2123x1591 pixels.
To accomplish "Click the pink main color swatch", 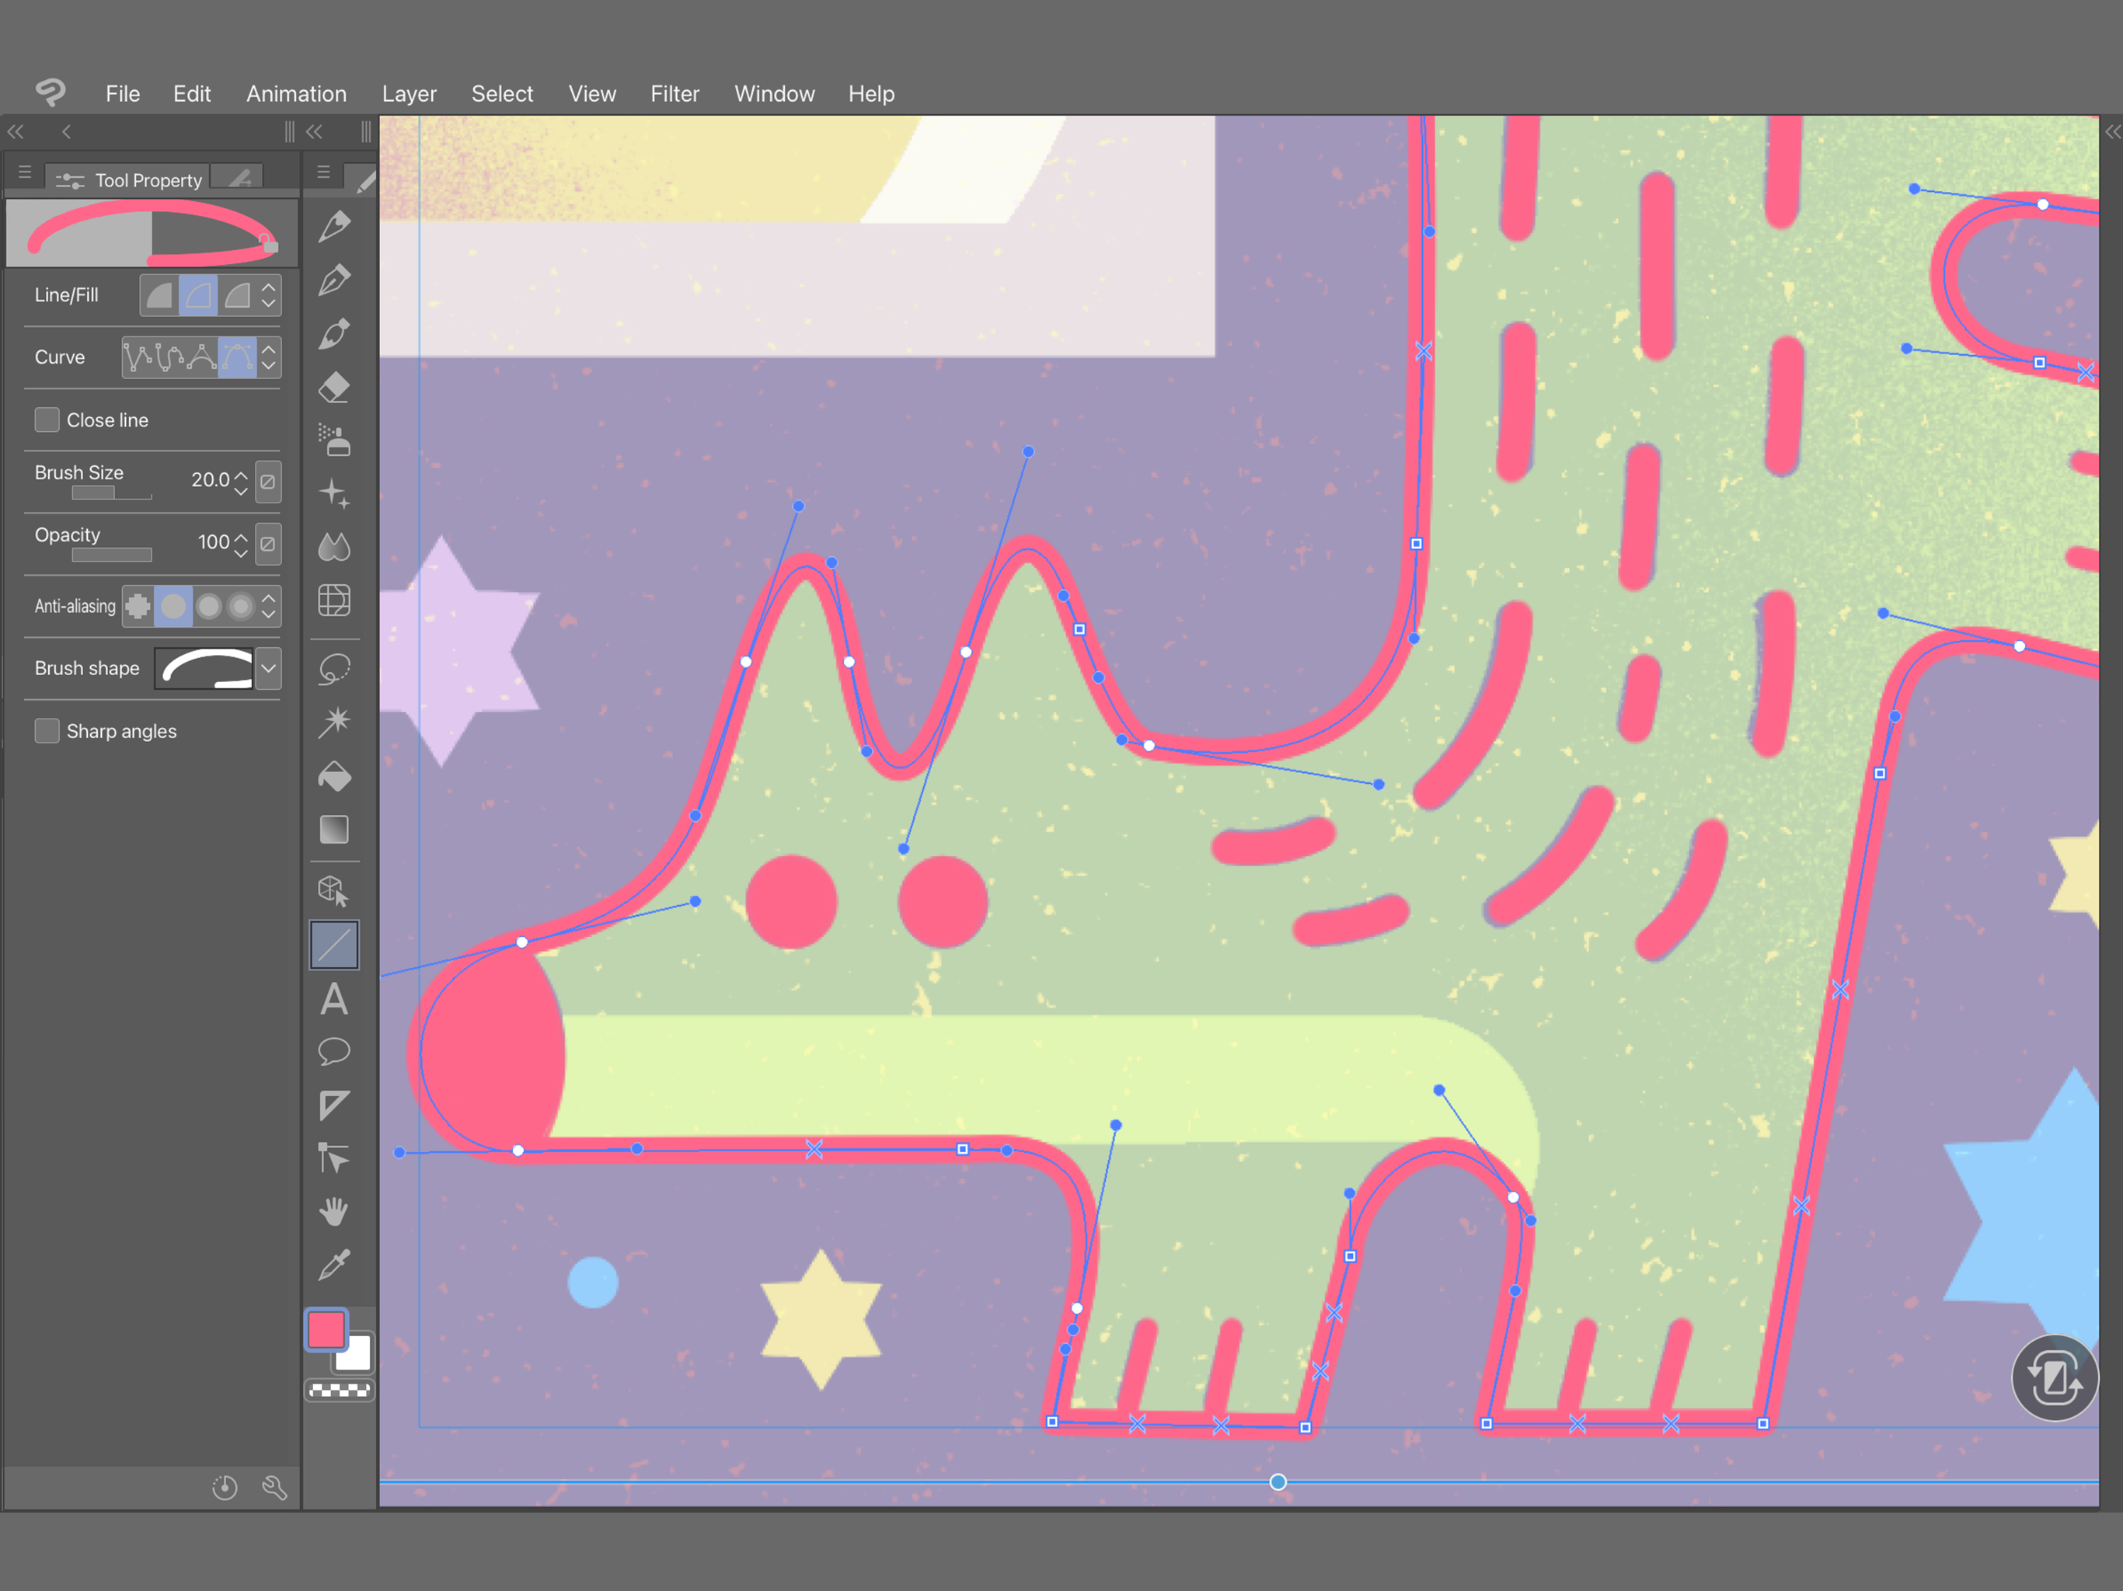I will point(326,1329).
